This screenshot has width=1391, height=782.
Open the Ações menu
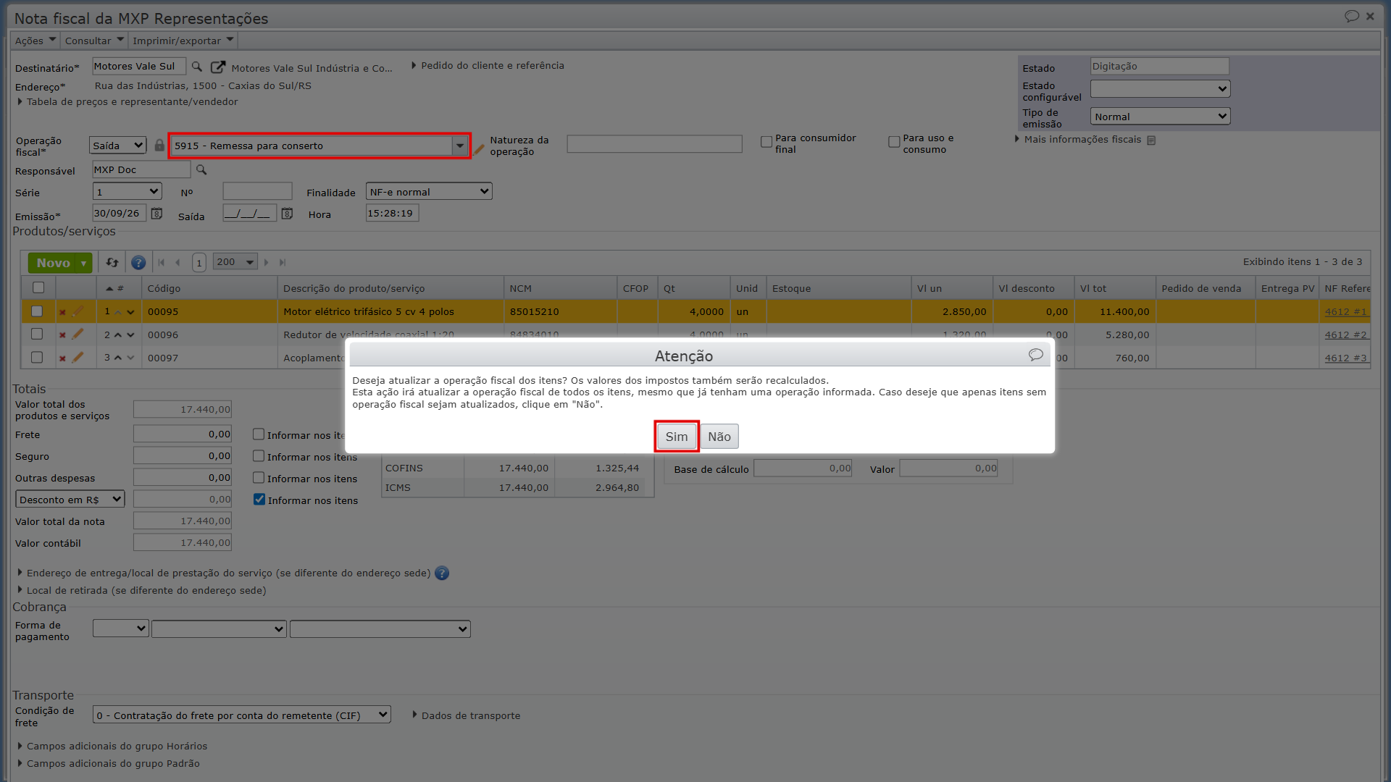click(x=35, y=41)
